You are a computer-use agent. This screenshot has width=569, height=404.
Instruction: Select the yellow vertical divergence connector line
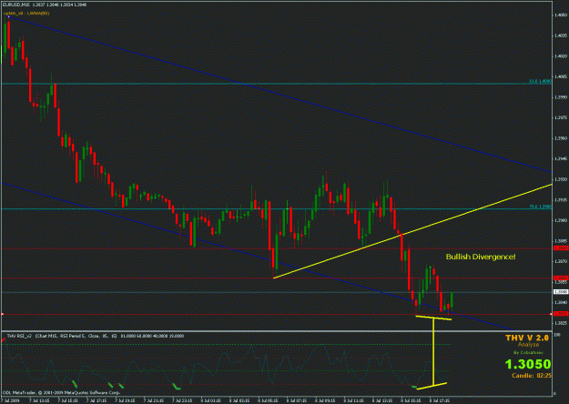pos(433,351)
